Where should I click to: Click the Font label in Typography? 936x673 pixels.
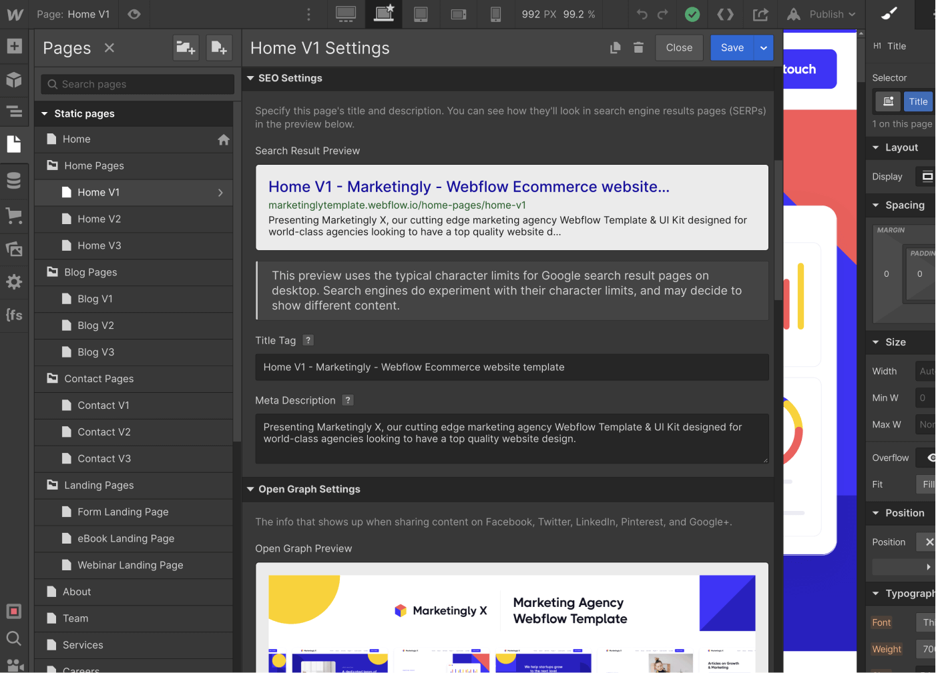(881, 622)
